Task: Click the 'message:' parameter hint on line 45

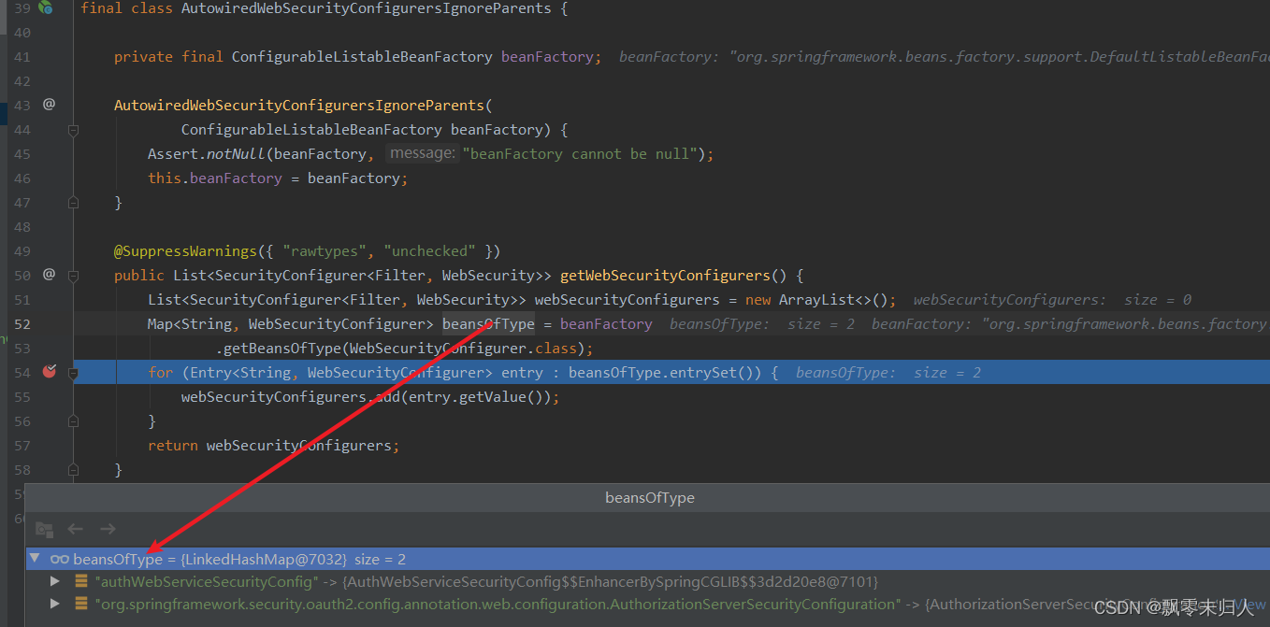Action: tap(422, 153)
